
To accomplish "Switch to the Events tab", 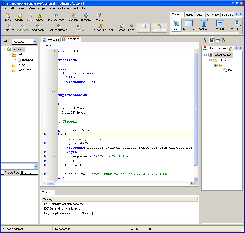I will pos(26,172).
